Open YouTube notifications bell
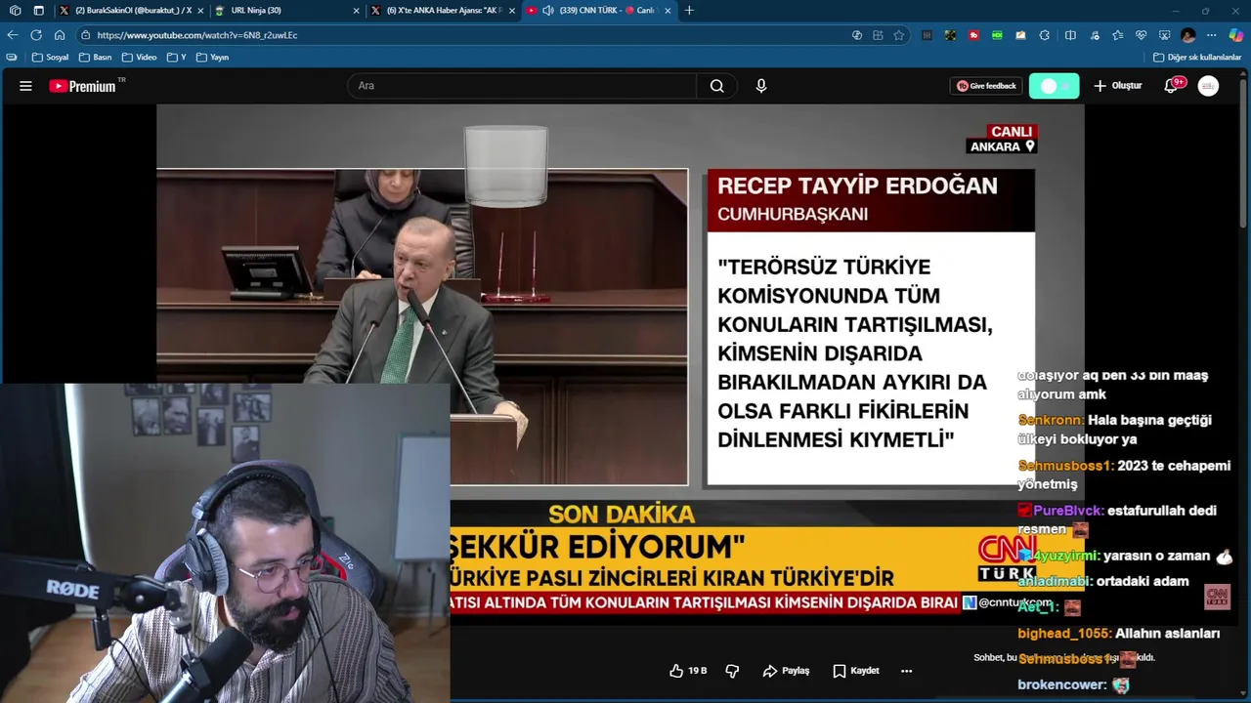 pos(1171,86)
